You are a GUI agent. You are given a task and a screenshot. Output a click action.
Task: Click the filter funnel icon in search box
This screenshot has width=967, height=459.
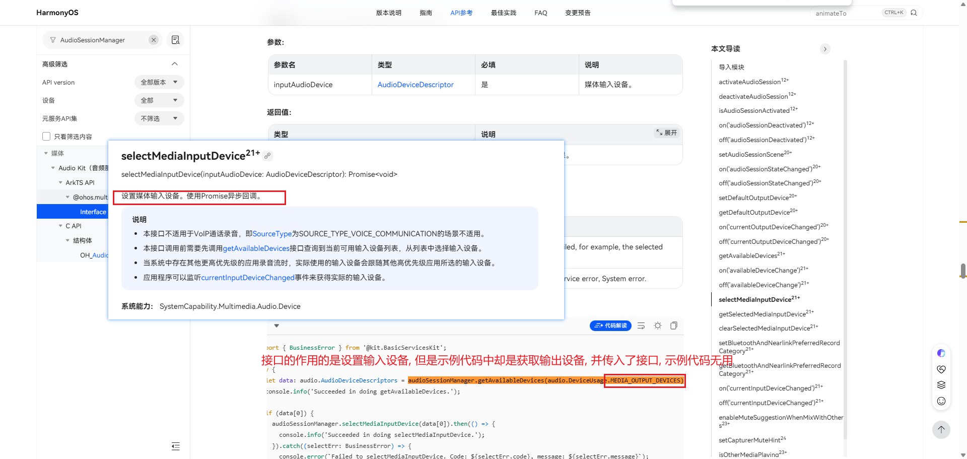(53, 40)
